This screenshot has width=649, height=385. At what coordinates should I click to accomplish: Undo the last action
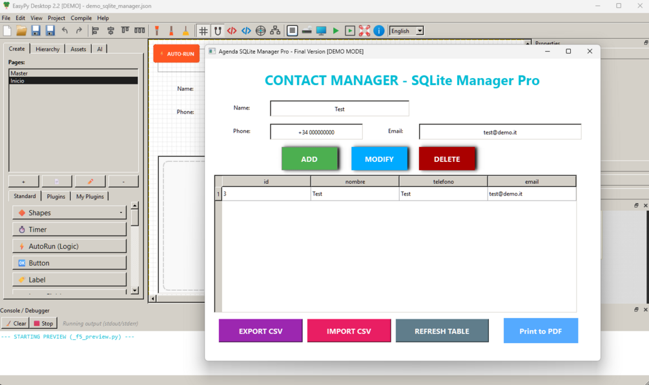pyautogui.click(x=65, y=30)
